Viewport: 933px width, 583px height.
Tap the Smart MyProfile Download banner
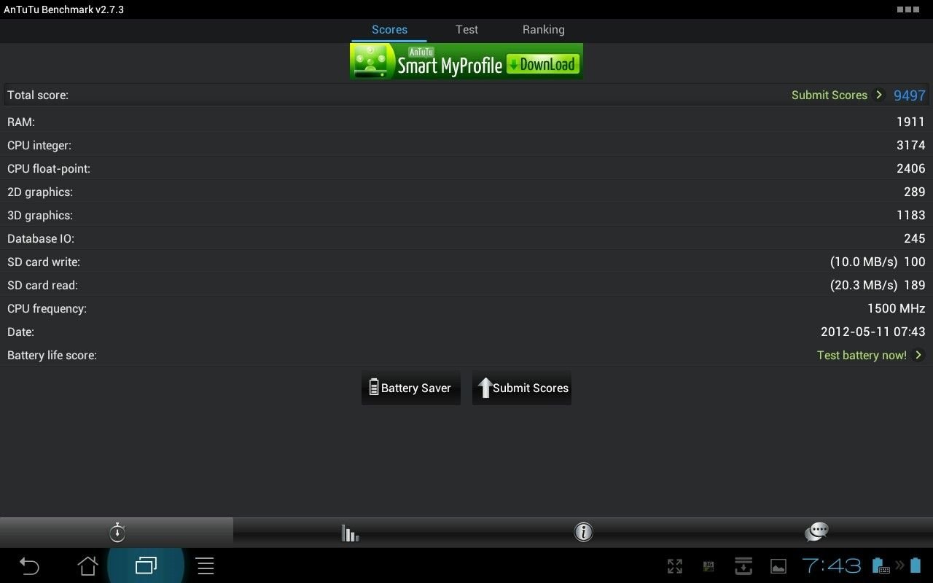(466, 61)
